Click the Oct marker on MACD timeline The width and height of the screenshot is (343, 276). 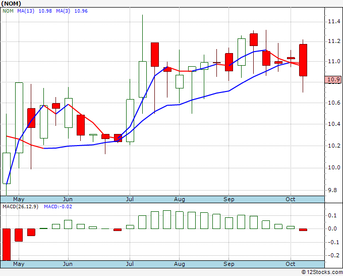[291, 264]
